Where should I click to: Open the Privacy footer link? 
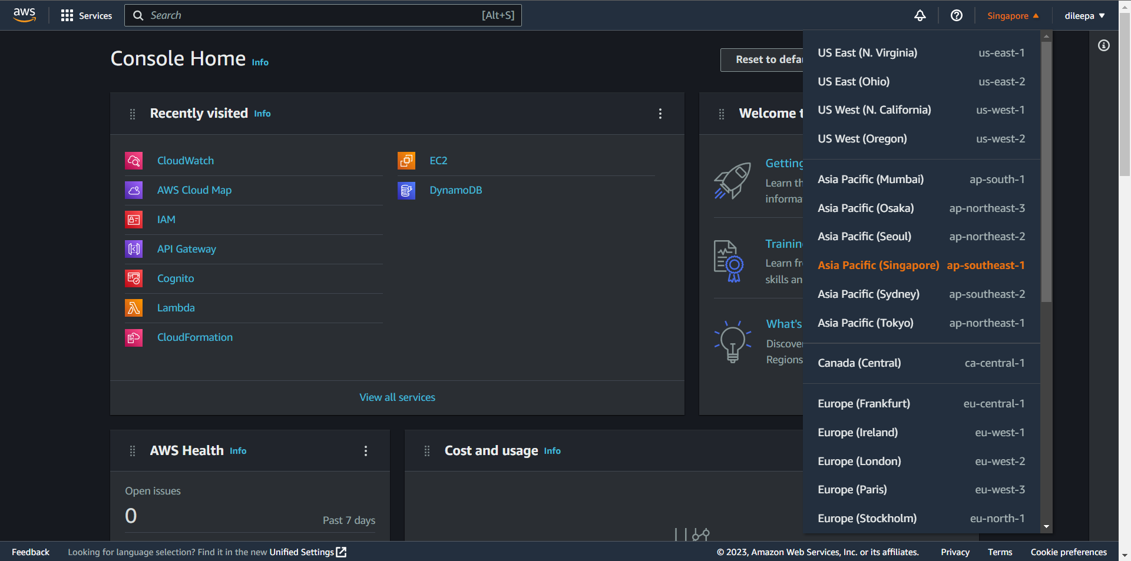point(955,552)
